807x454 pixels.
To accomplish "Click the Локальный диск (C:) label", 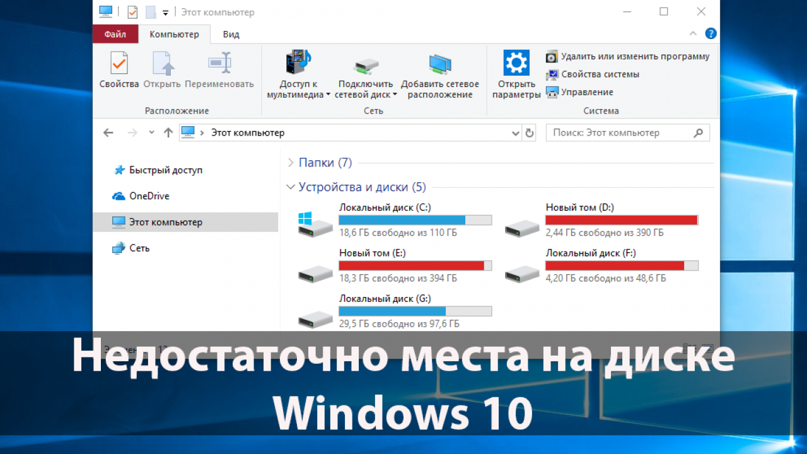I will [x=385, y=207].
